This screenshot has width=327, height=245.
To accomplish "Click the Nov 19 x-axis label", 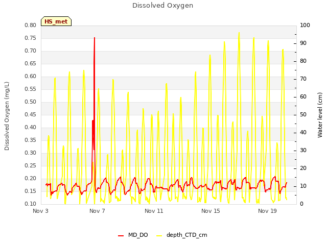I will coord(267,211).
